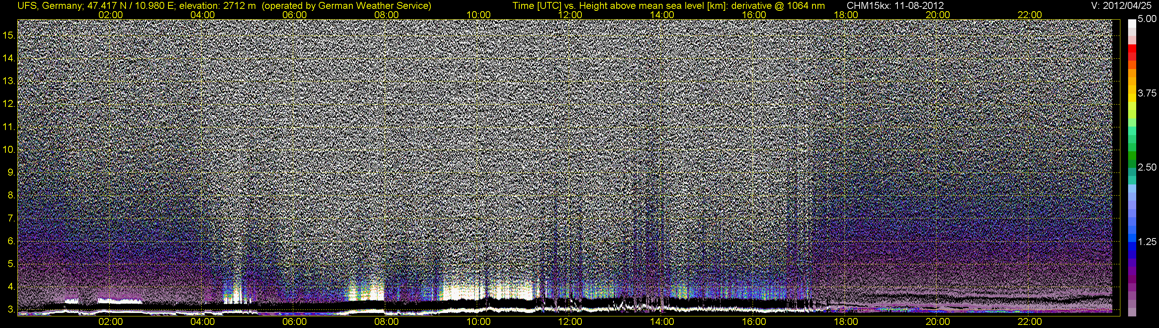Image resolution: width=1159 pixels, height=328 pixels.
Task: Click the 06:00 label on the top time axis
Action: pyautogui.click(x=294, y=15)
